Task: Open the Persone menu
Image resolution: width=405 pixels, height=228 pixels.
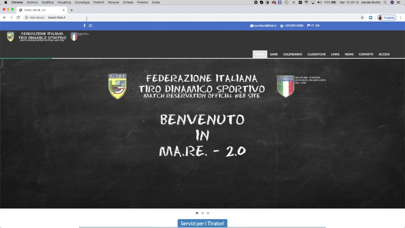Action: coord(113,2)
